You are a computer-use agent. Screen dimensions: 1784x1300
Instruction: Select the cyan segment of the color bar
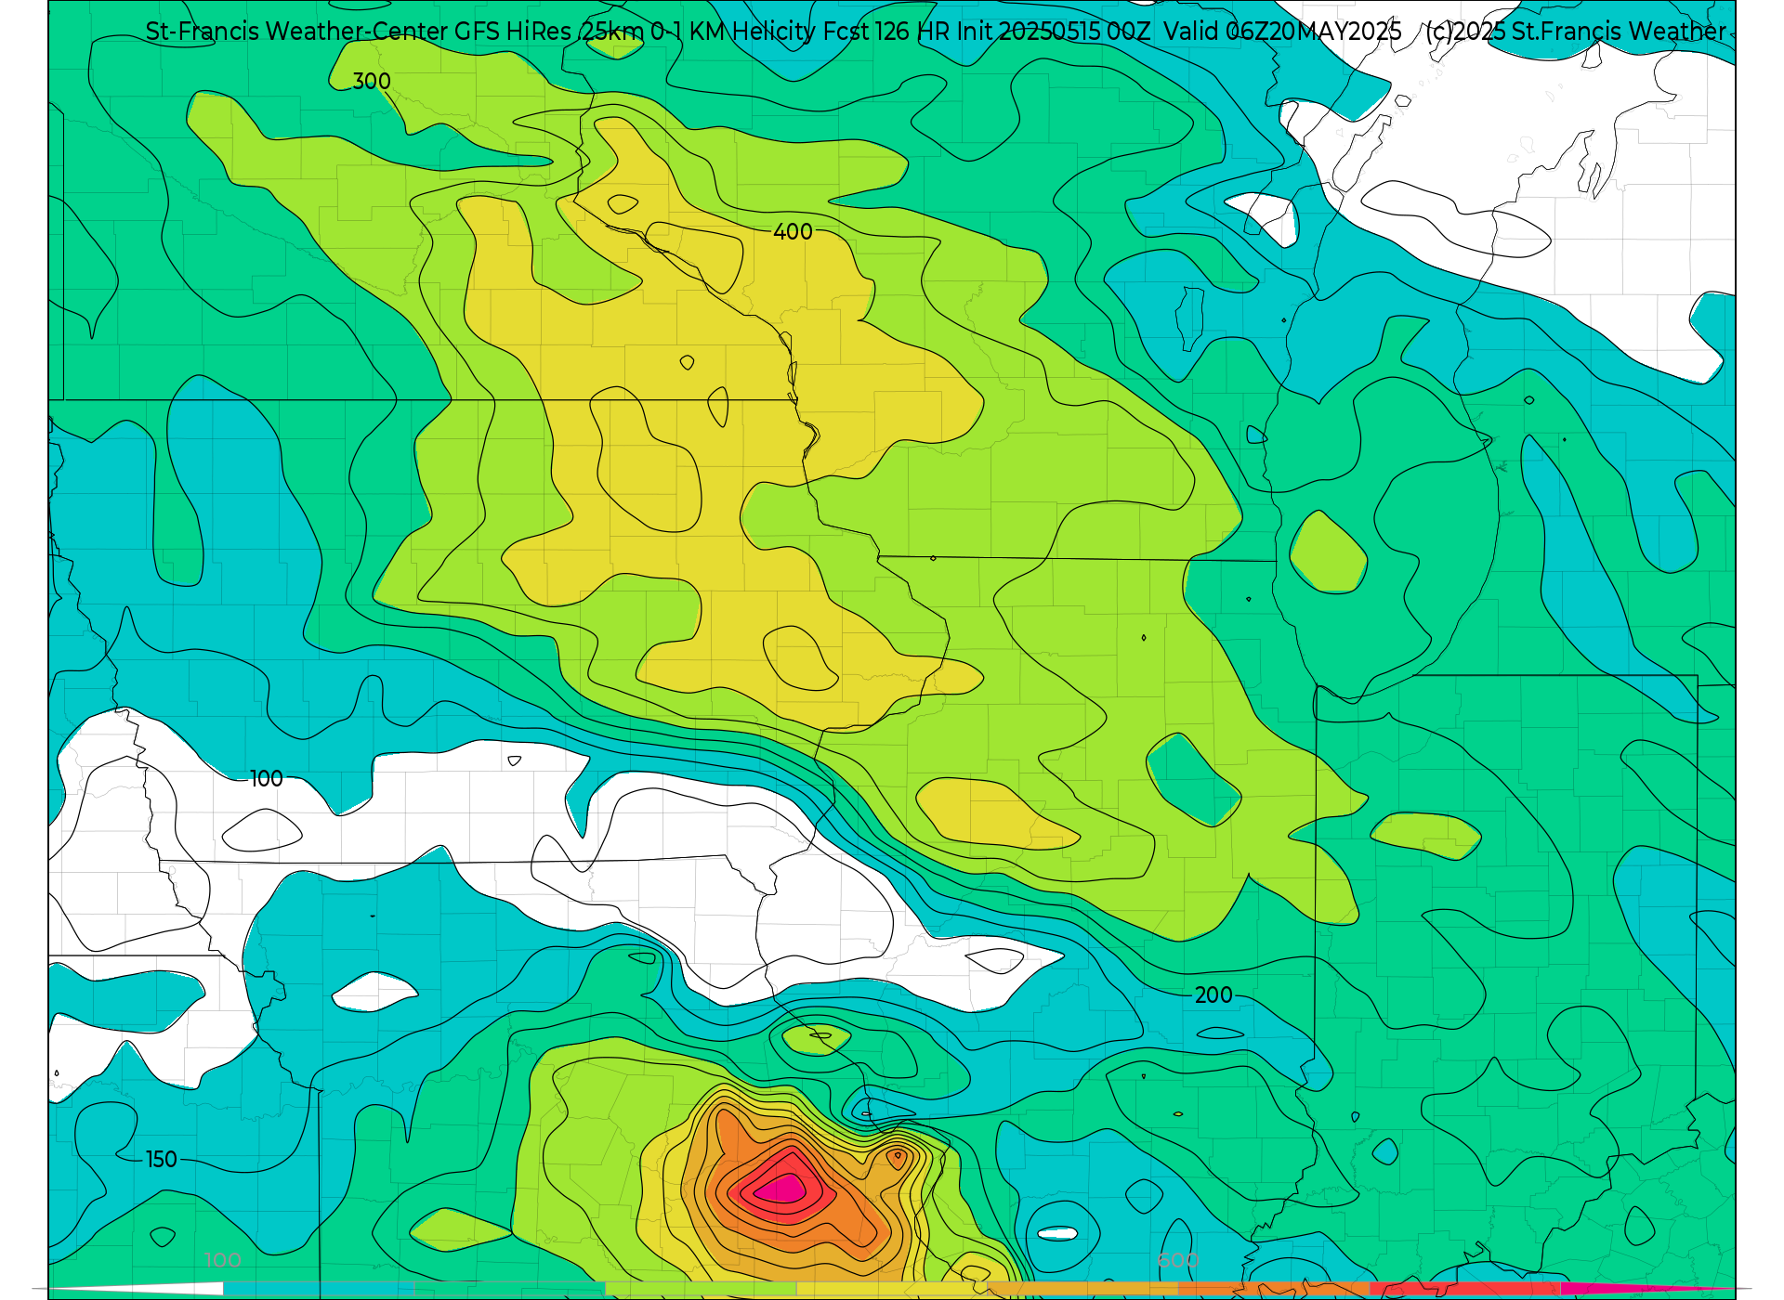pyautogui.click(x=319, y=1289)
